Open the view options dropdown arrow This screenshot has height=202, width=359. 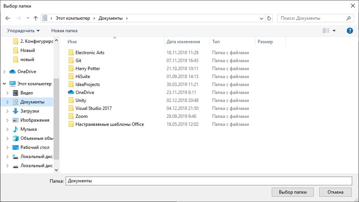click(334, 31)
